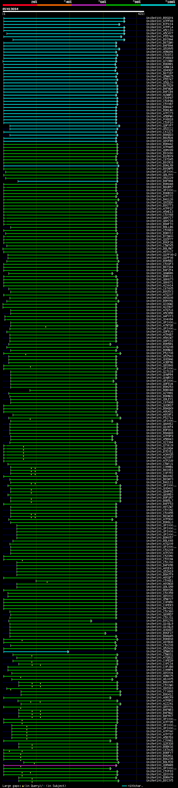The height and width of the screenshot is (788, 178).
Task: Select the AV413694 query title
Action: [10, 9]
